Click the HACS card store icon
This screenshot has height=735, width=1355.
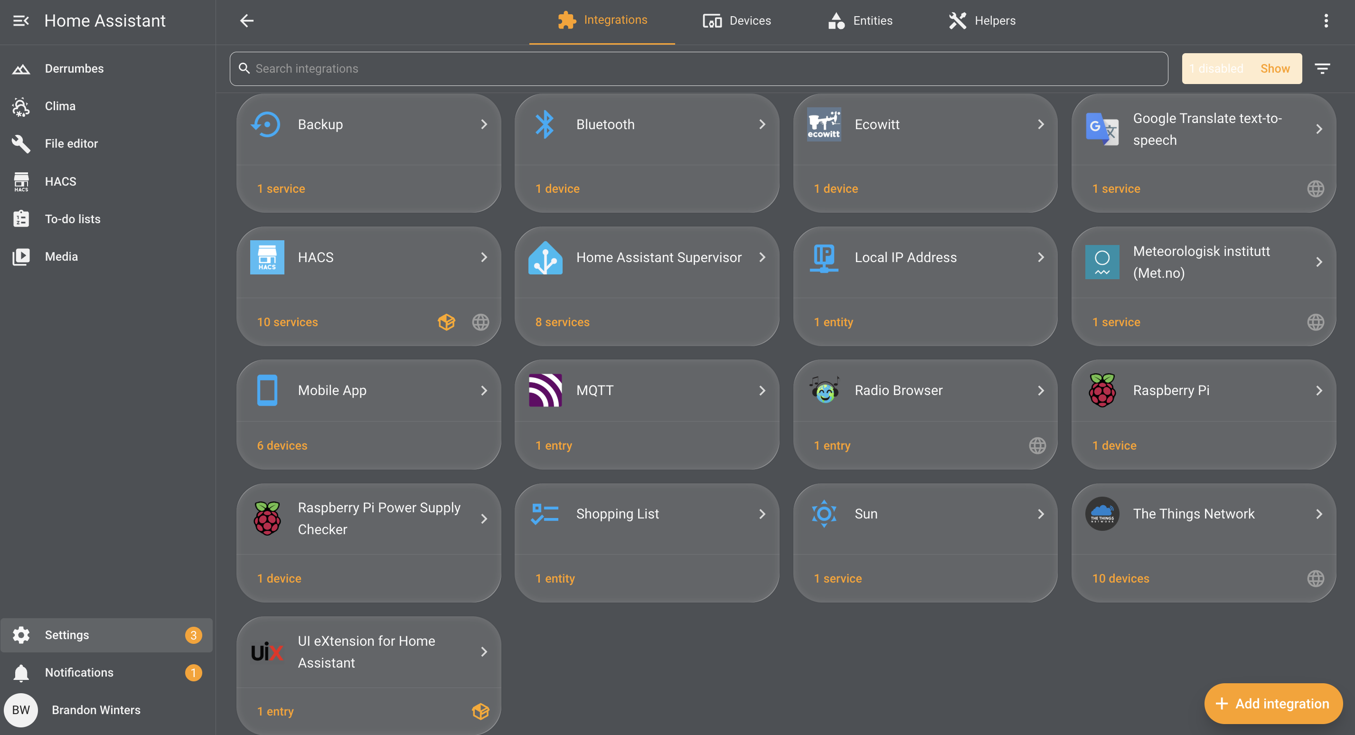click(267, 257)
